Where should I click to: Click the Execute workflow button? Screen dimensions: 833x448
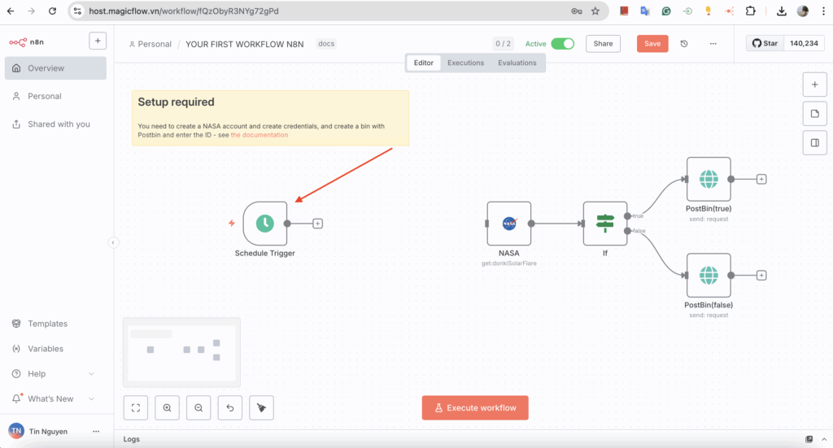pyautogui.click(x=475, y=408)
